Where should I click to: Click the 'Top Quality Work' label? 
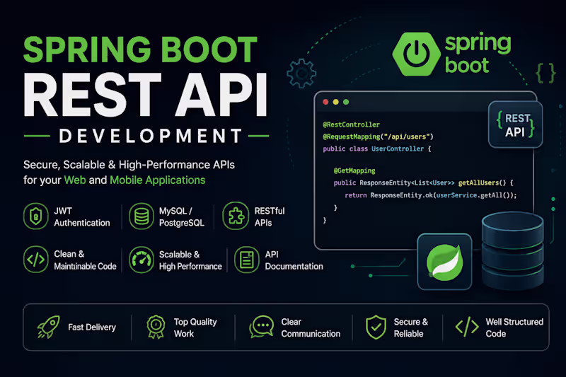click(195, 327)
